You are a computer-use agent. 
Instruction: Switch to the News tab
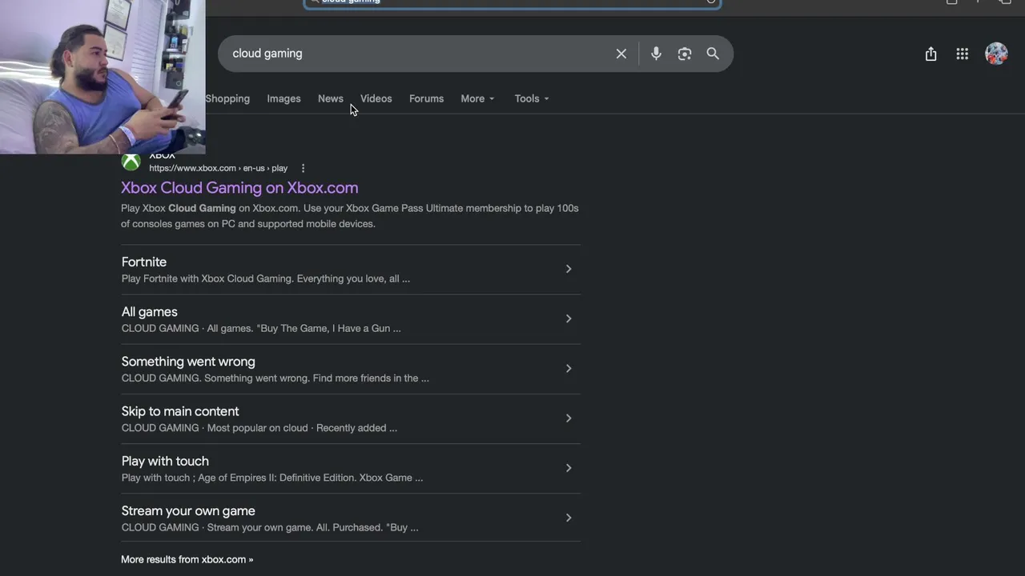point(331,98)
